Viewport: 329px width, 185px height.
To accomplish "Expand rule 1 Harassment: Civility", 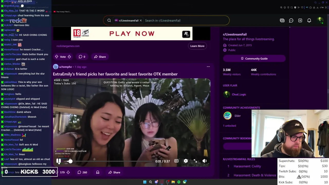I will pyautogui.click(x=247, y=166).
